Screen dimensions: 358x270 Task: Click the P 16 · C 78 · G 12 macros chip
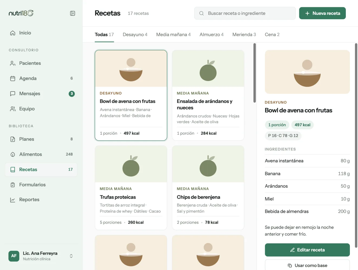[x=283, y=136]
